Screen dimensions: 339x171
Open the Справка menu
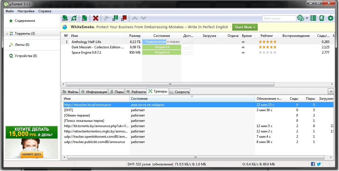point(45,11)
